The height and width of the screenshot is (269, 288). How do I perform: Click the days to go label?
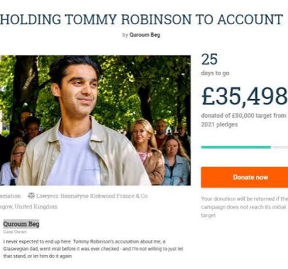215,73
